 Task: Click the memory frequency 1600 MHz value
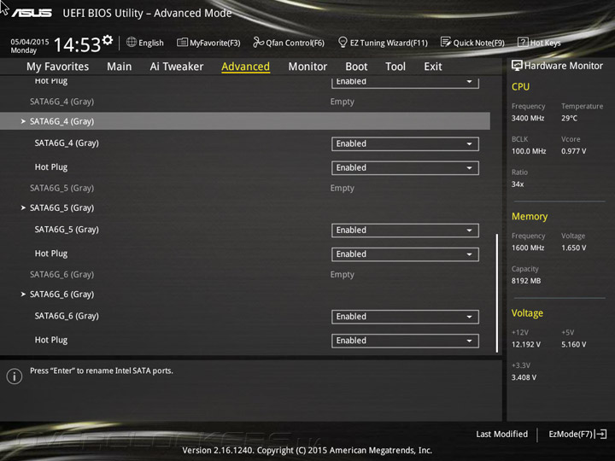point(528,248)
